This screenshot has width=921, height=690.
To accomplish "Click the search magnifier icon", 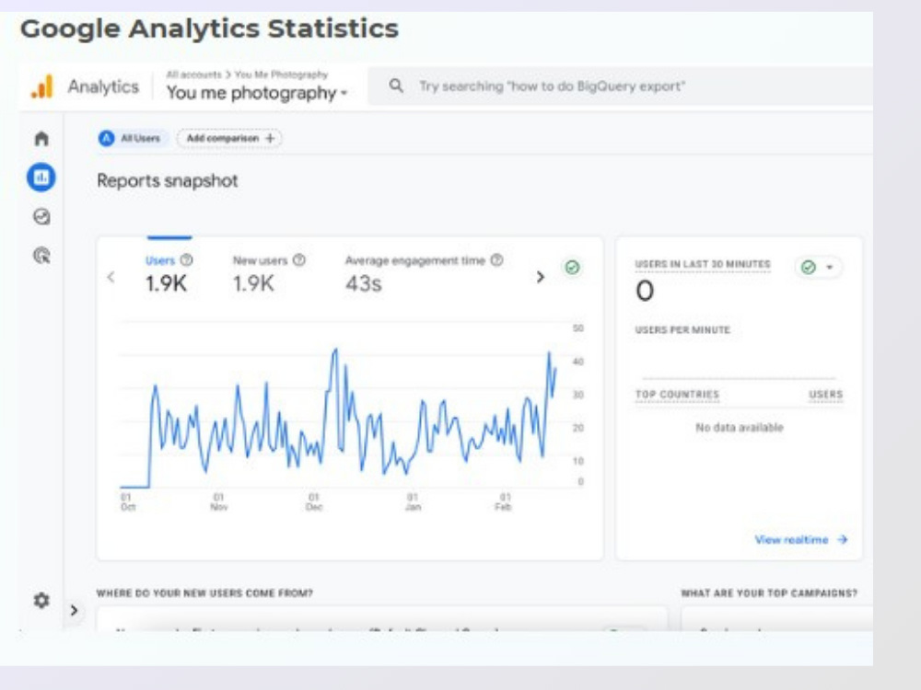I will tap(396, 86).
